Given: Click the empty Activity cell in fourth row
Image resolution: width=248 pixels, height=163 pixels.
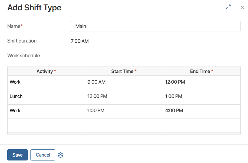Looking at the screenshot, I should coord(46,126).
